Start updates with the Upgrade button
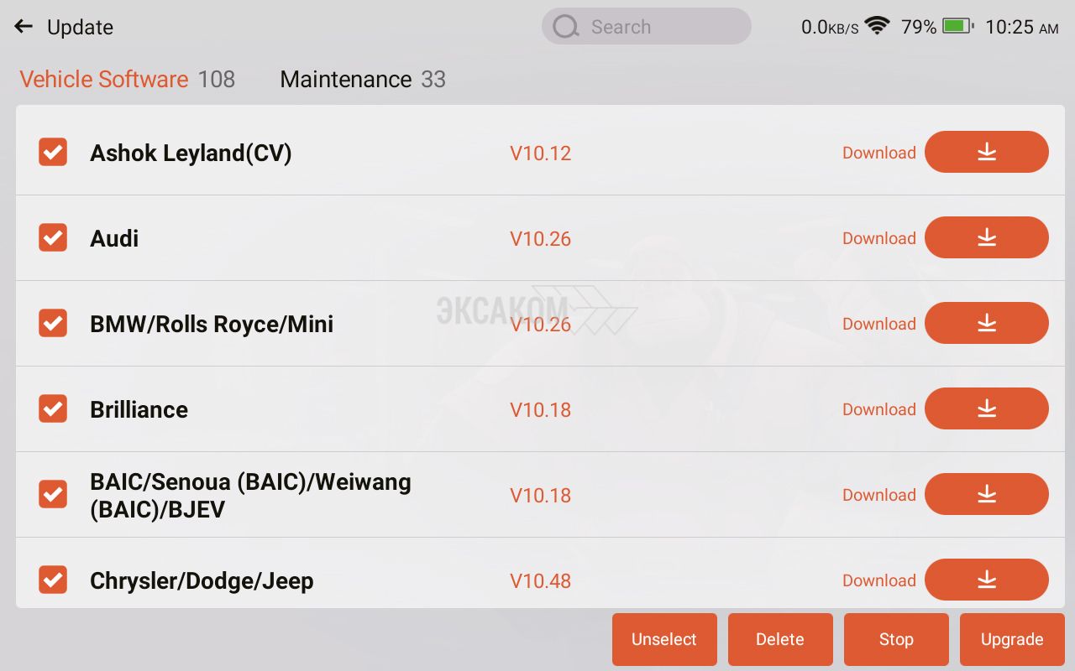Viewport: 1075px width, 671px height. pyautogui.click(x=1012, y=639)
